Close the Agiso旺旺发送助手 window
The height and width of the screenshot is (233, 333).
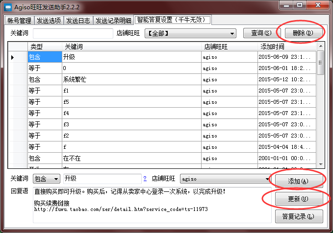point(318,5)
